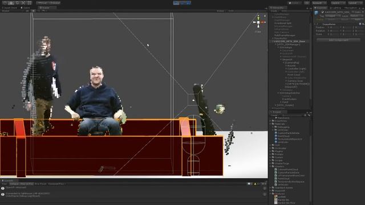Click the Play button
Image resolution: width=365 pixels, height=205 pixels.
point(176,3)
